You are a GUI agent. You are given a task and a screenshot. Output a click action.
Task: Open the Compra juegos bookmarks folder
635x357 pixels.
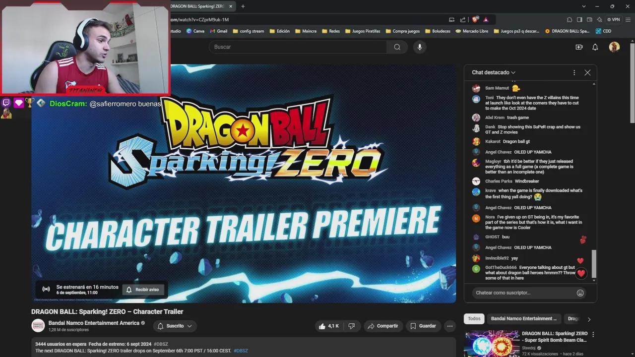pos(402,31)
